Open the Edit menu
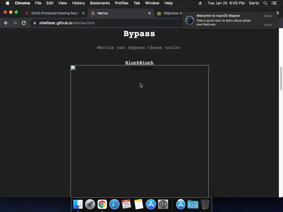Image resolution: width=283 pixels, height=212 pixels. [50, 3]
